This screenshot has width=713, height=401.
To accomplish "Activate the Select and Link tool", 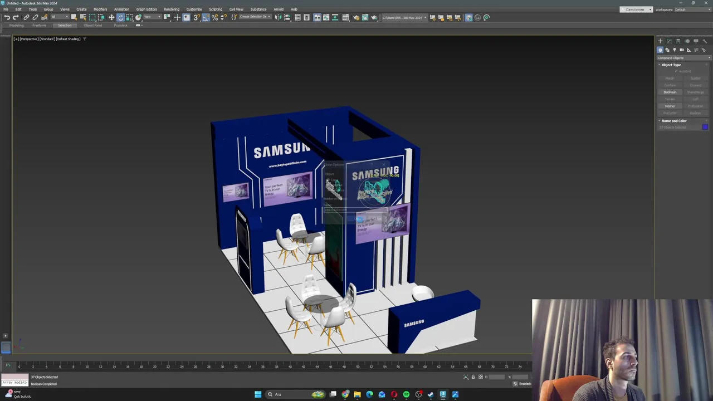I will (26, 17).
